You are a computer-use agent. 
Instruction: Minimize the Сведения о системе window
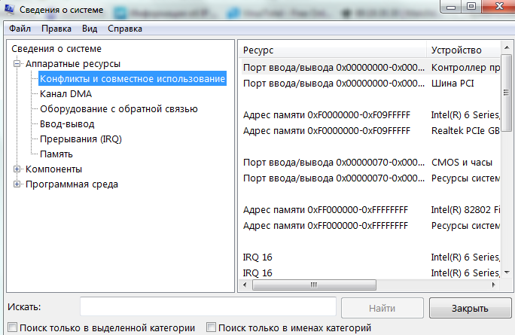click(x=451, y=7)
